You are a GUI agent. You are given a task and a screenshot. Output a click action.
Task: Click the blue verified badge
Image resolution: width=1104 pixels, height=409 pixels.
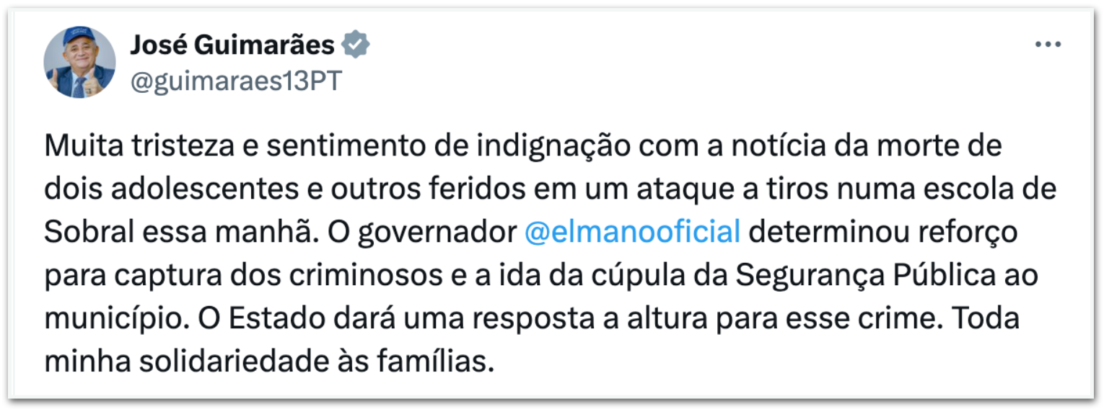click(355, 45)
